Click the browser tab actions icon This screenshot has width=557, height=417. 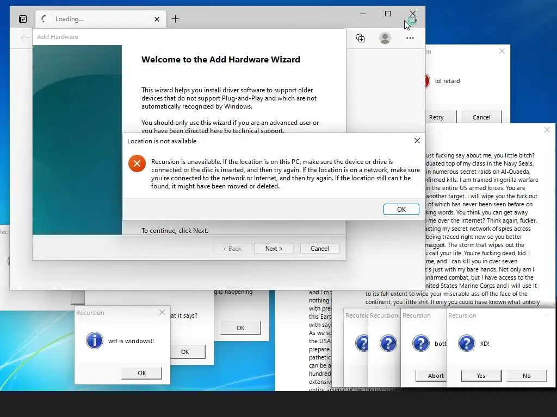pos(23,19)
